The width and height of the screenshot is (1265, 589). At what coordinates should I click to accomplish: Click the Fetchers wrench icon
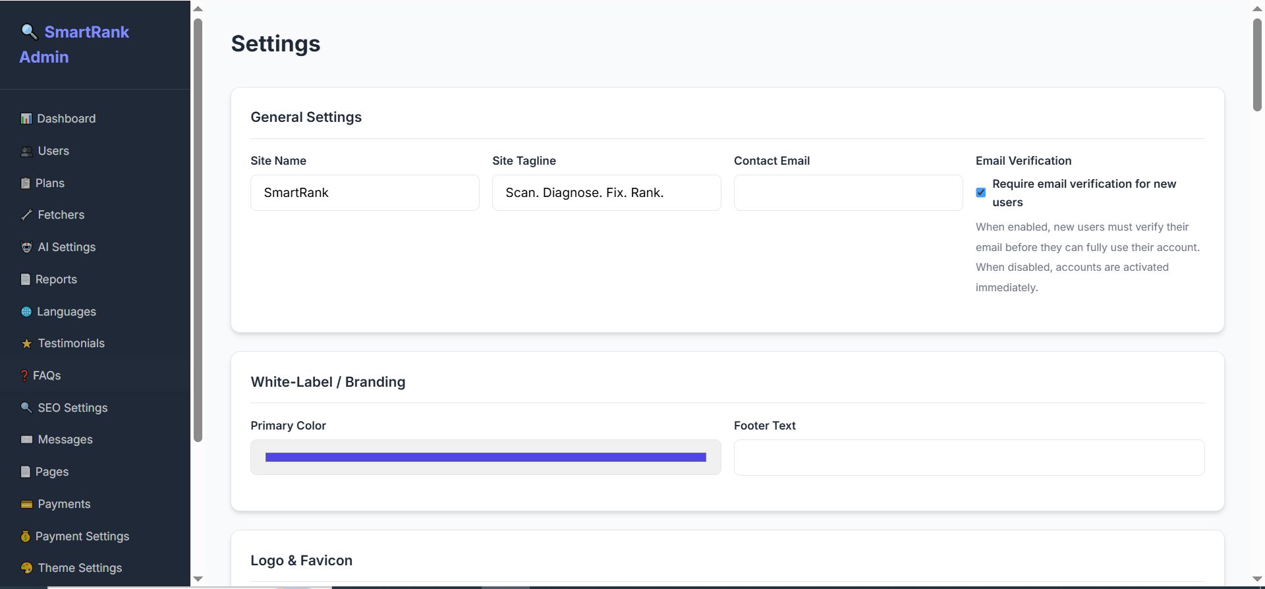click(26, 215)
